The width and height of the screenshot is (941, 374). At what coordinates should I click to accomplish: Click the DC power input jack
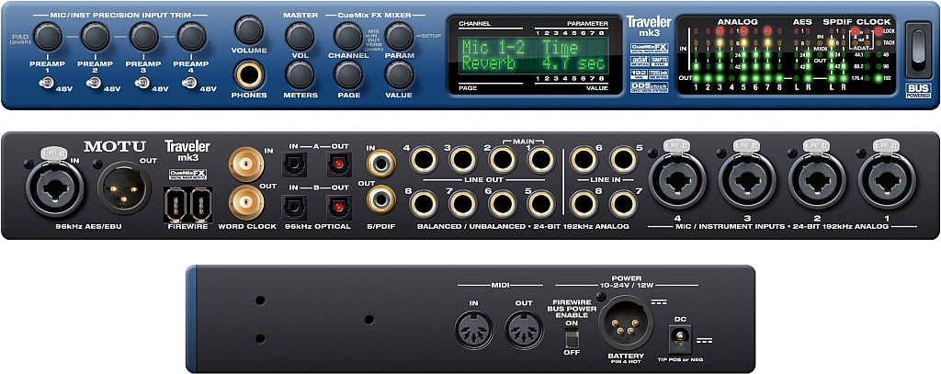click(681, 341)
